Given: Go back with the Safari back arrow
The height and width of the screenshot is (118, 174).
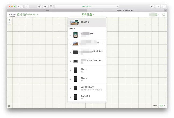Looking at the screenshot, I should pos(19,6).
